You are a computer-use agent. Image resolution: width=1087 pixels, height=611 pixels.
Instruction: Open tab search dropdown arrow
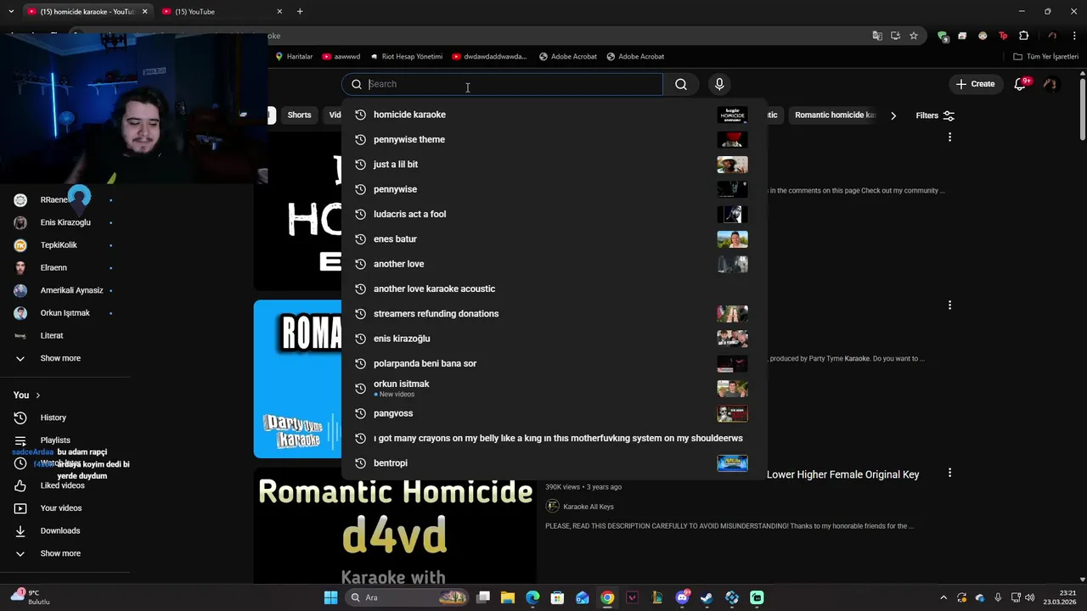[11, 12]
